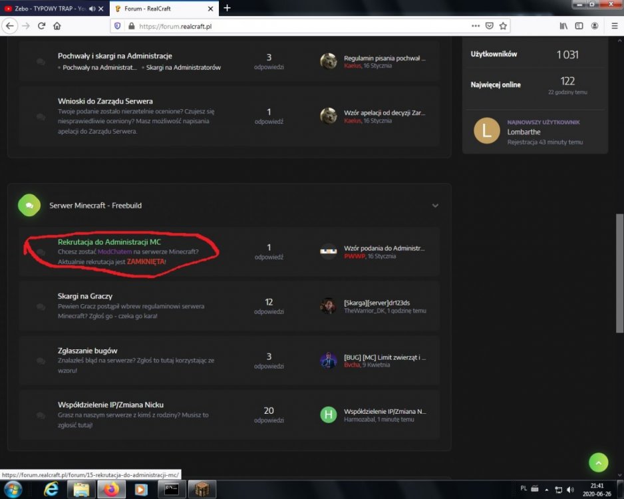
Task: Open the Firefox library icon
Action: tap(563, 26)
